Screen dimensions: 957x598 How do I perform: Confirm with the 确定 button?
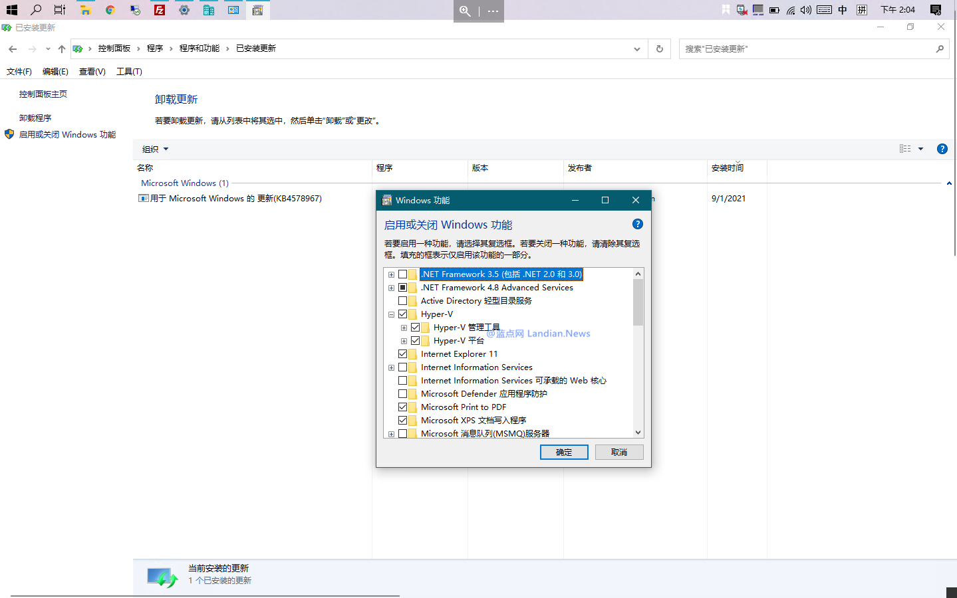(x=564, y=452)
